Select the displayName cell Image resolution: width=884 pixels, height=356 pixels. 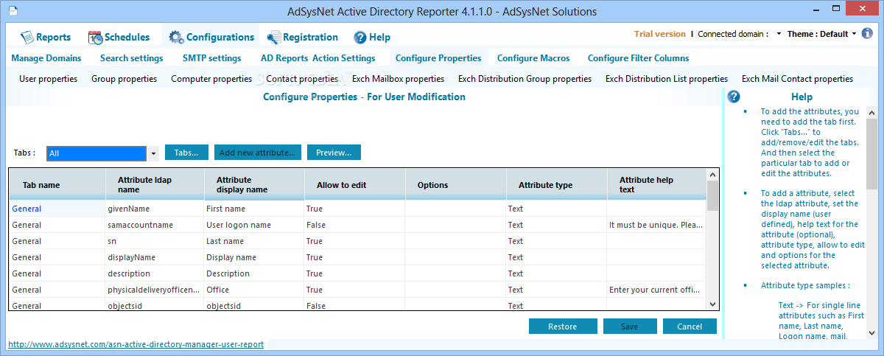point(155,257)
